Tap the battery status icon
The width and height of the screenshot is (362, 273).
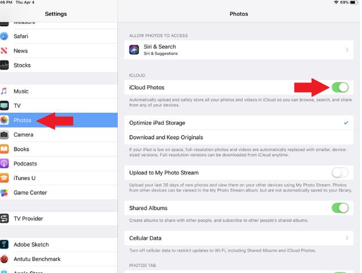(x=354, y=2)
